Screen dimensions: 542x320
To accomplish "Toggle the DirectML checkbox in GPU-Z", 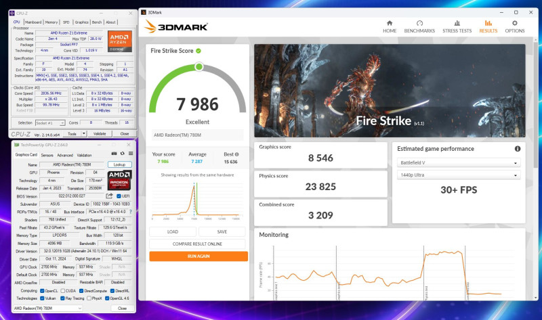I will pos(112,291).
